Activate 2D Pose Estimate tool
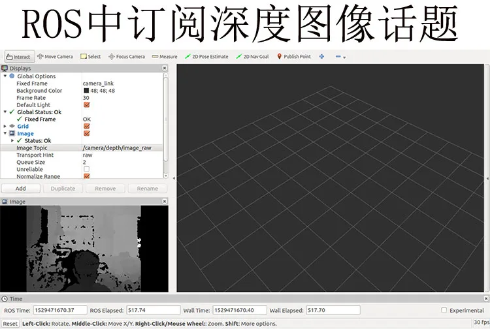The height and width of the screenshot is (329, 490). [206, 57]
